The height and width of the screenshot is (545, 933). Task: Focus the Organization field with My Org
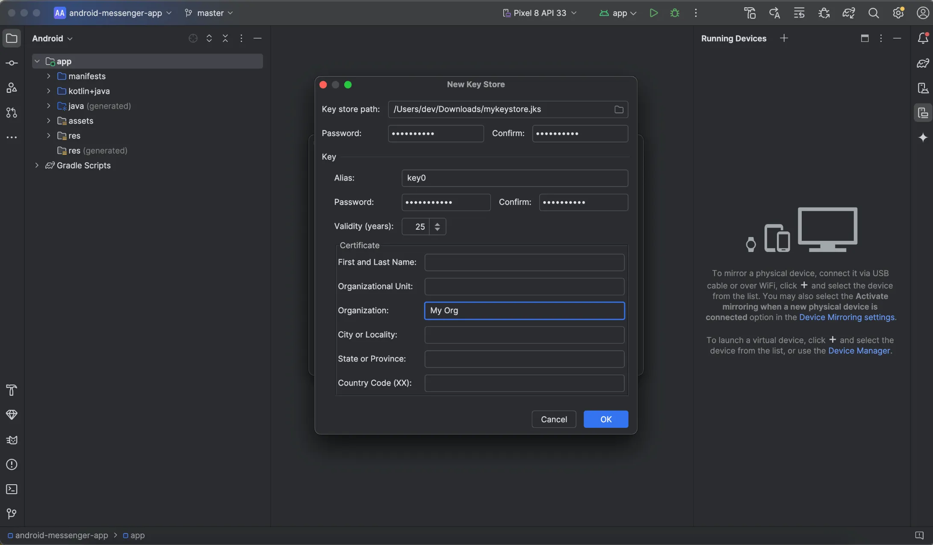pyautogui.click(x=524, y=311)
